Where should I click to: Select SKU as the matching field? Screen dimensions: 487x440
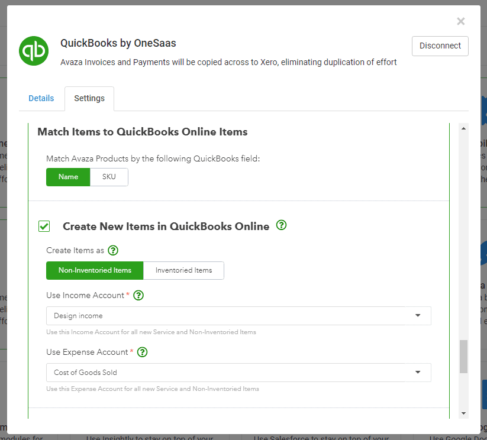tap(109, 177)
